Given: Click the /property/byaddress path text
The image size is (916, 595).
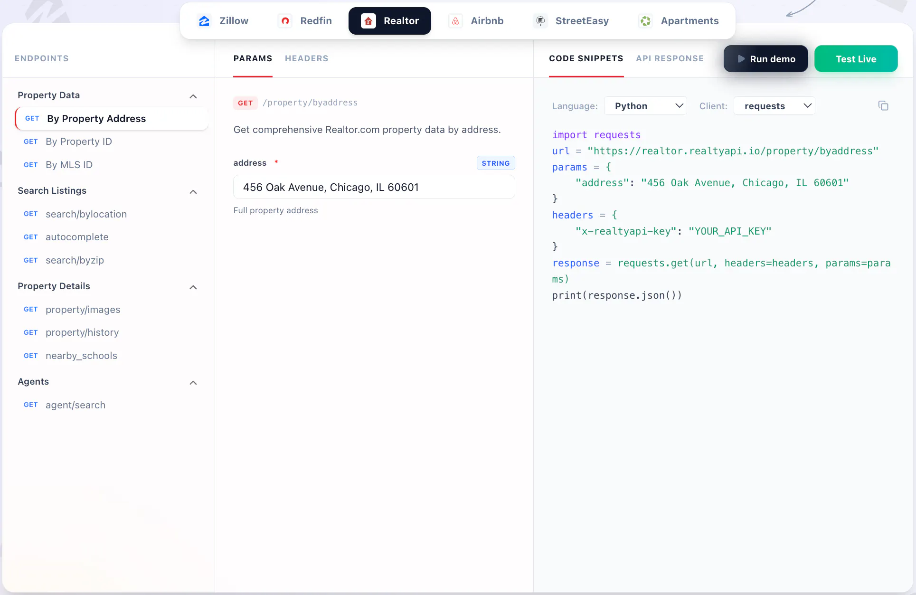Looking at the screenshot, I should (310, 103).
